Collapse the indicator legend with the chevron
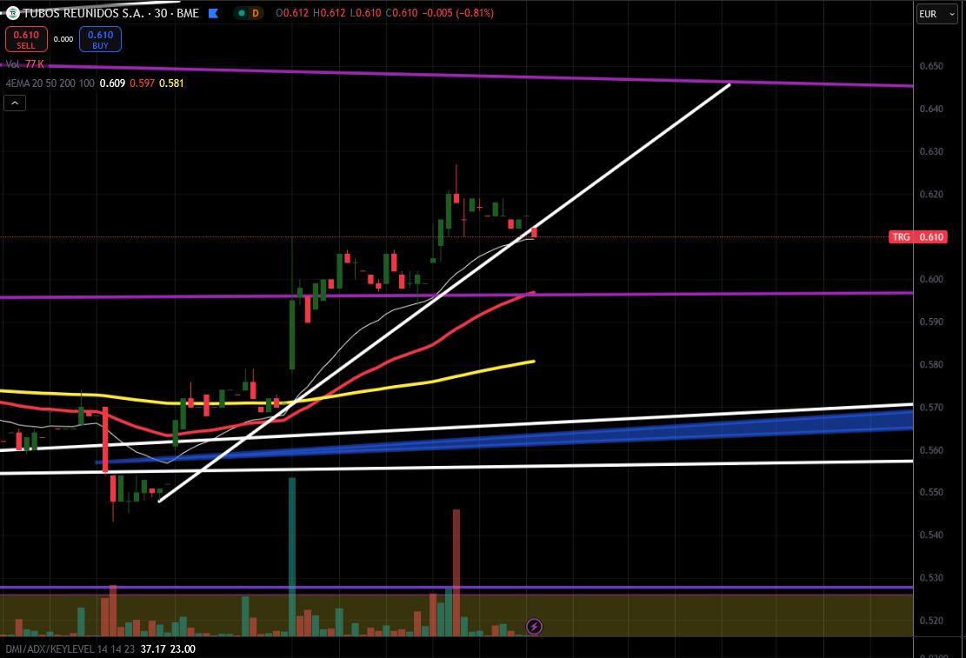Viewport: 966px width, 658px height. tap(15, 103)
